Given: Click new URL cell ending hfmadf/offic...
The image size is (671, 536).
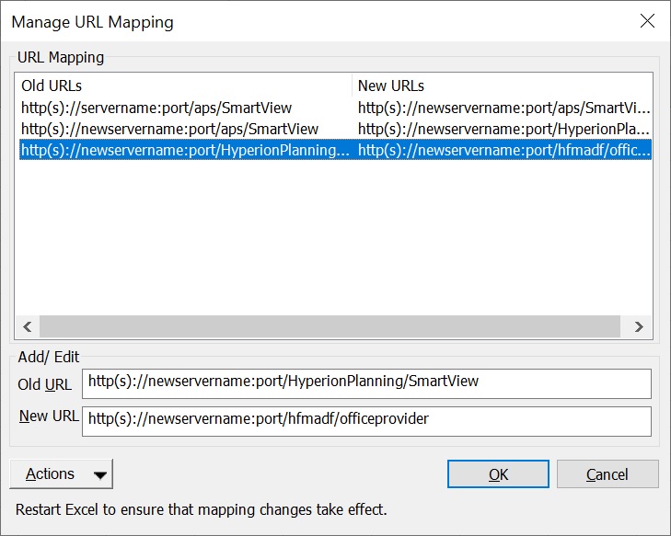Looking at the screenshot, I should click(x=504, y=150).
